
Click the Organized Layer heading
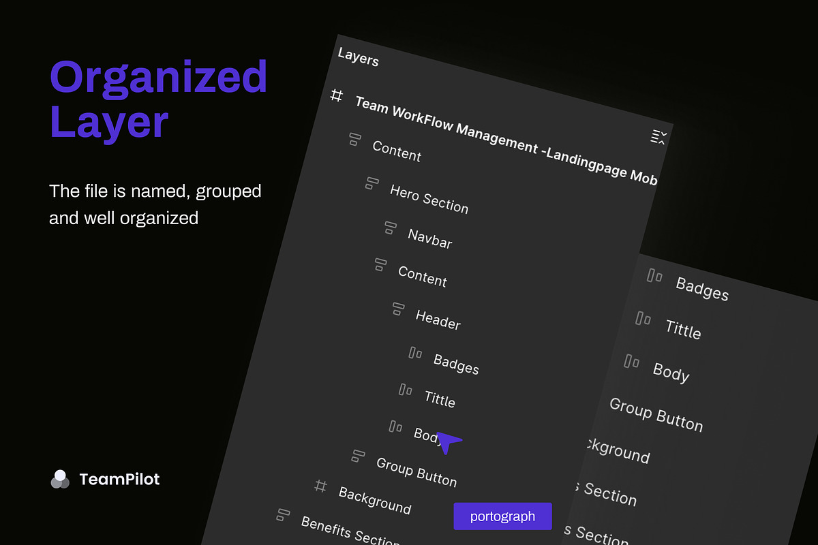[x=158, y=99]
